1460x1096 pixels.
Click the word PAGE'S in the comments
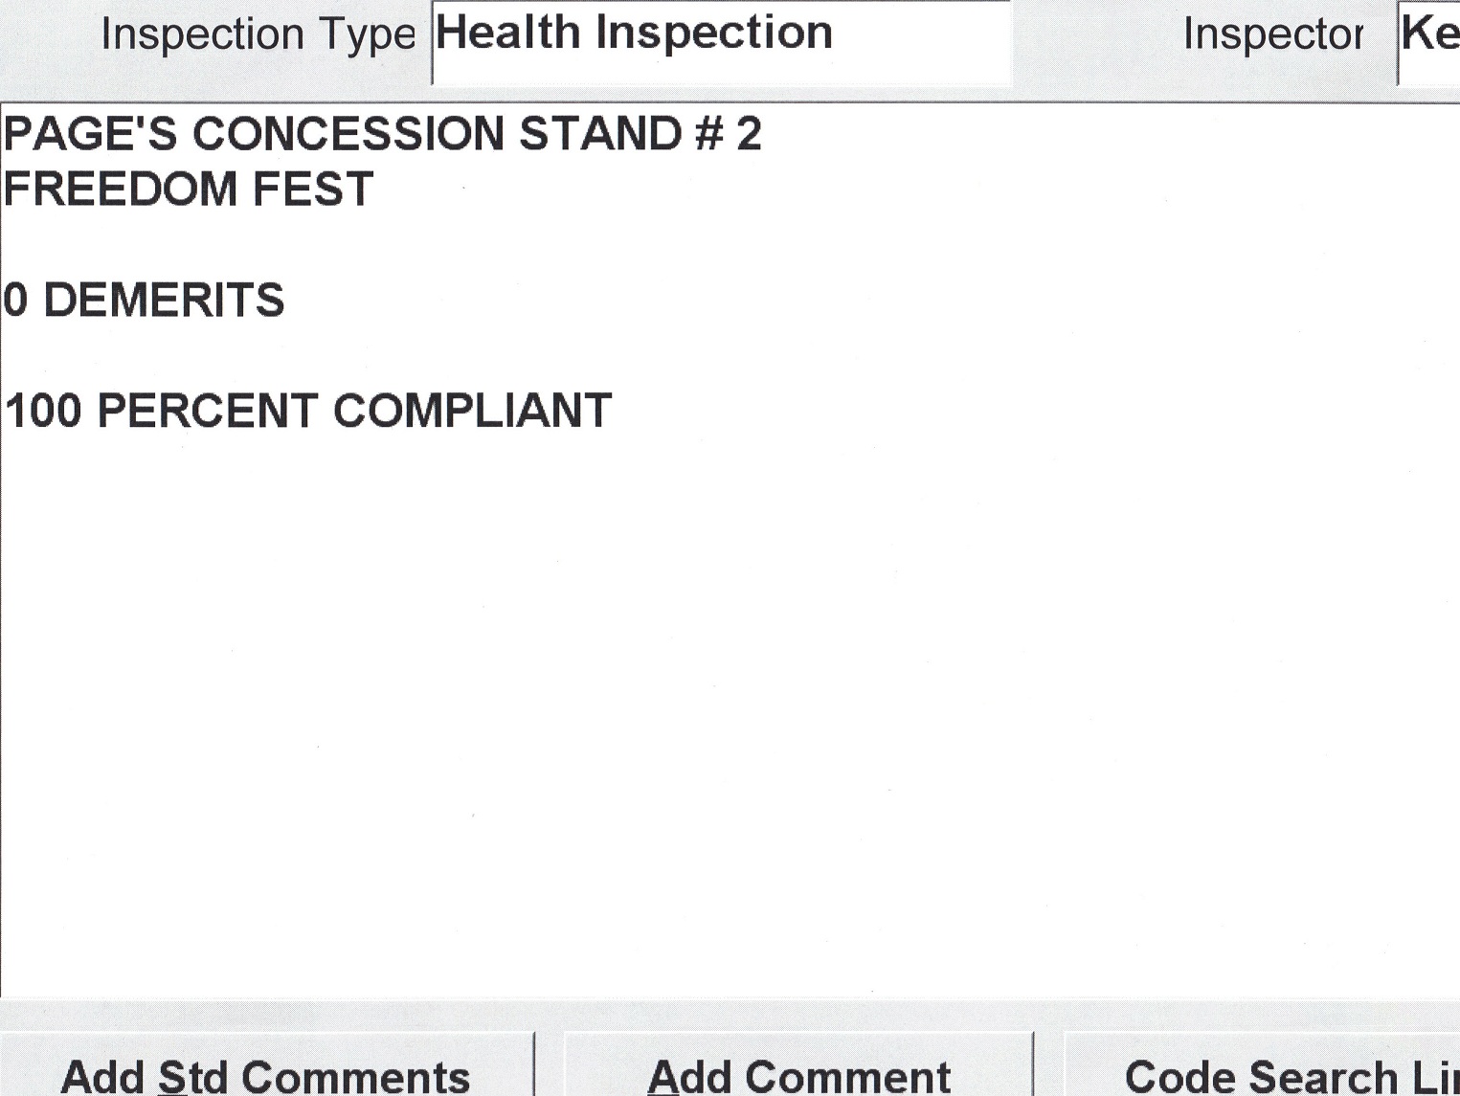(90, 133)
